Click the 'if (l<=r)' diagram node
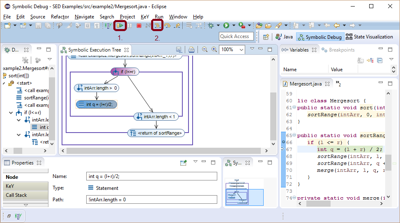Viewport: 400px width, 223px height. point(125,72)
